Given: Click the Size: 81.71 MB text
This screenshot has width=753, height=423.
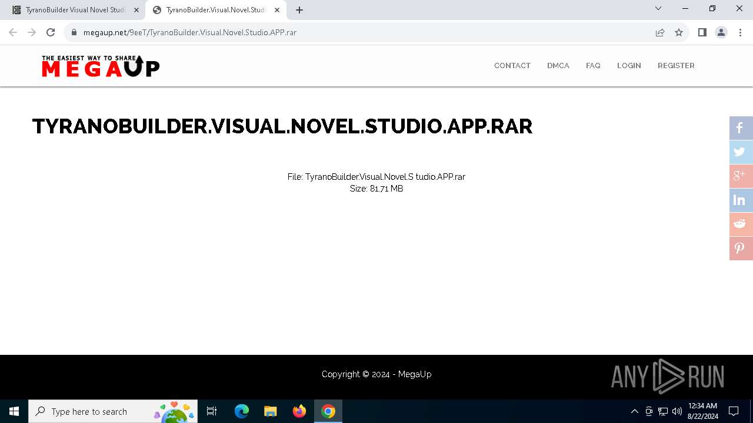Looking at the screenshot, I should click(x=376, y=189).
